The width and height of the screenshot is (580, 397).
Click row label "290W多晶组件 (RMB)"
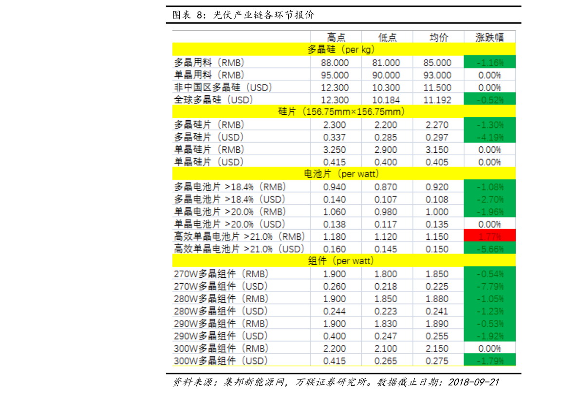tap(221, 324)
